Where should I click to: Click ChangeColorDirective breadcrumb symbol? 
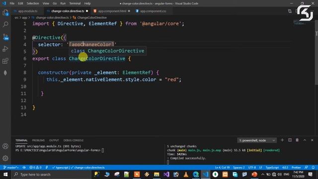[92, 18]
